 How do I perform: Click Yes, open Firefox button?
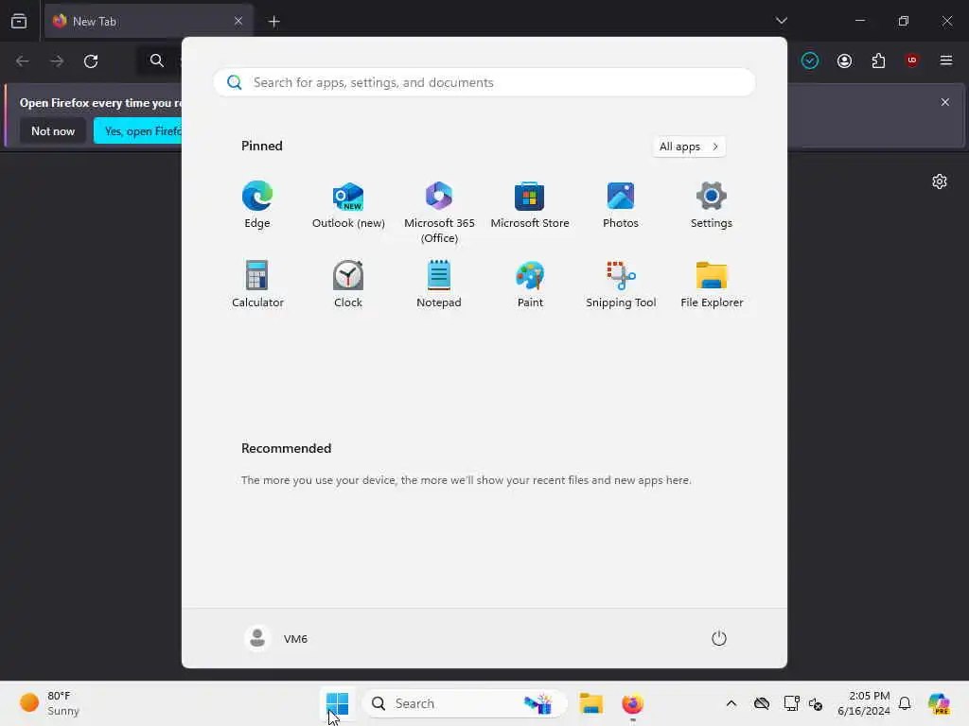coord(138,130)
